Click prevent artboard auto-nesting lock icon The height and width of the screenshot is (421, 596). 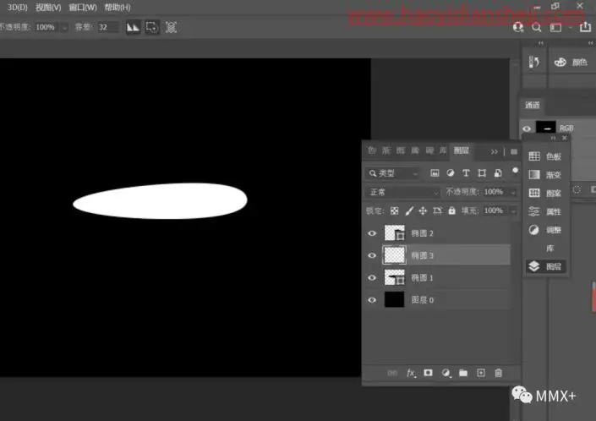[x=438, y=210]
